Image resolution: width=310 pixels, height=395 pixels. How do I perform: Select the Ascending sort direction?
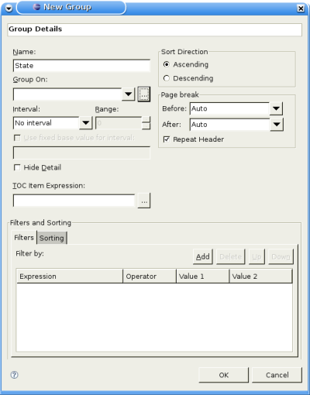pyautogui.click(x=167, y=64)
